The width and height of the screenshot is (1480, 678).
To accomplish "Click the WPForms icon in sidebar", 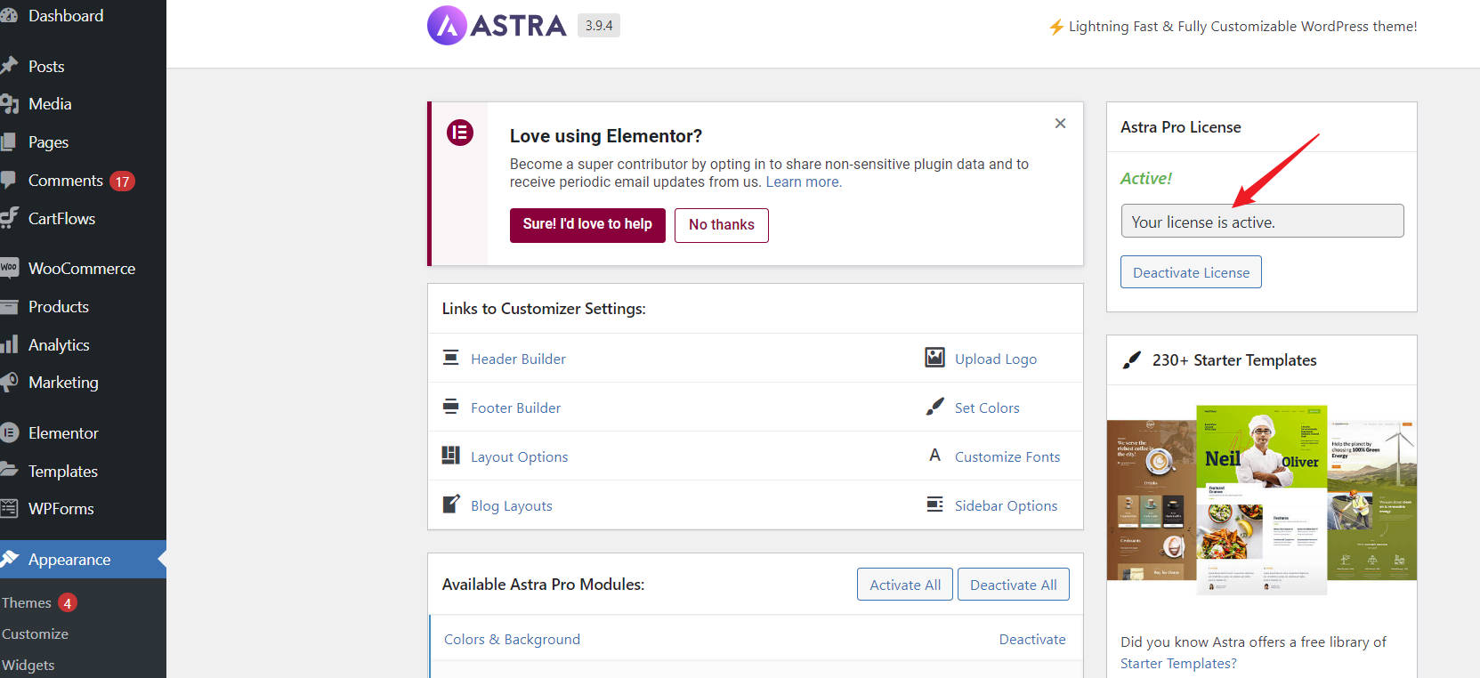I will 9,508.
